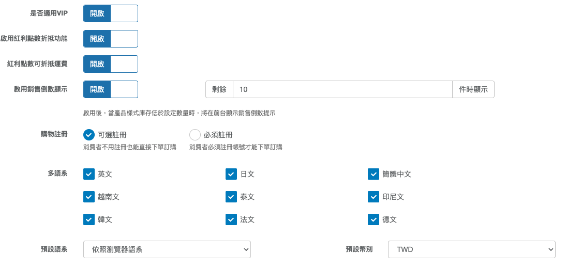Uncheck the 德文 language checkbox

click(x=374, y=219)
